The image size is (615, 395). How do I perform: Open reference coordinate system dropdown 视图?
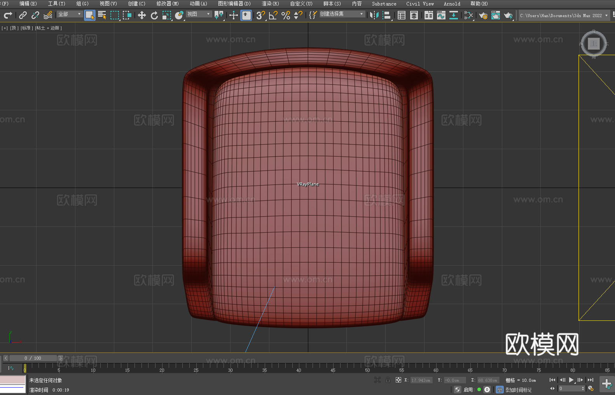coord(199,14)
